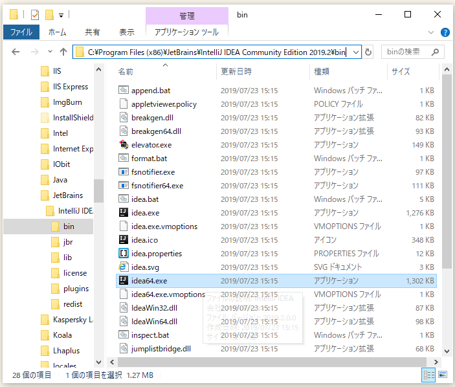
Task: Open recent locations dropdown arrow
Action: (x=50, y=52)
